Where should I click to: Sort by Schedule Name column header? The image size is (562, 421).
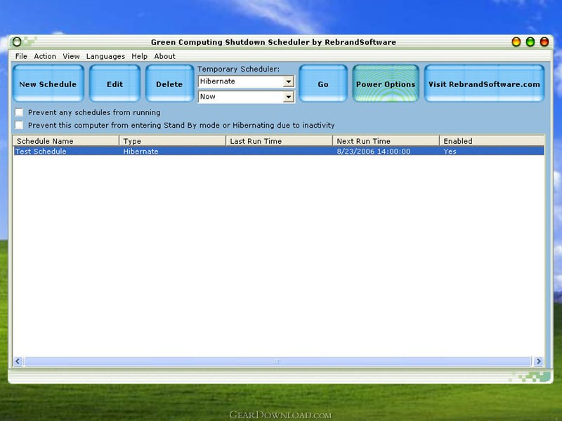(x=66, y=141)
